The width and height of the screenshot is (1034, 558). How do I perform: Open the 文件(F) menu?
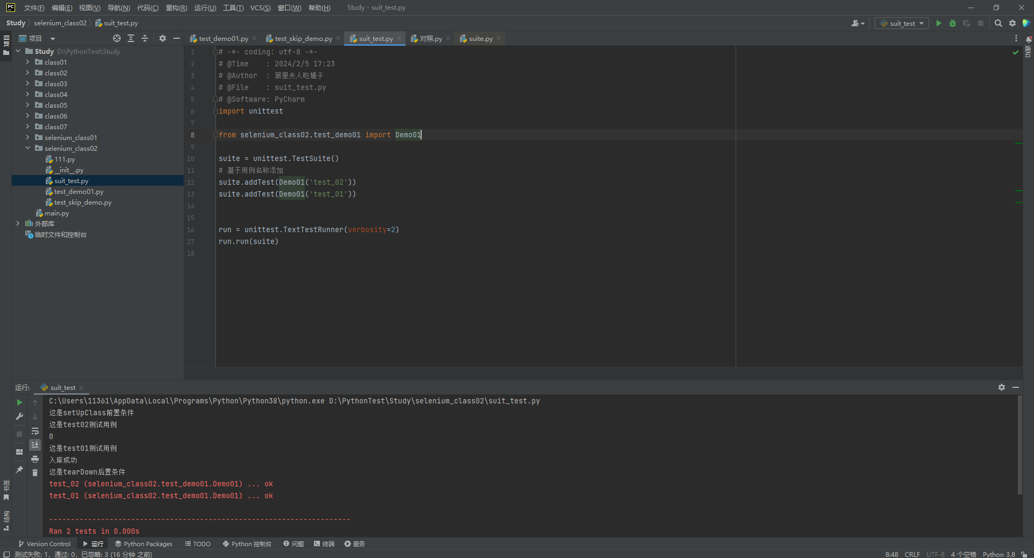34,8
